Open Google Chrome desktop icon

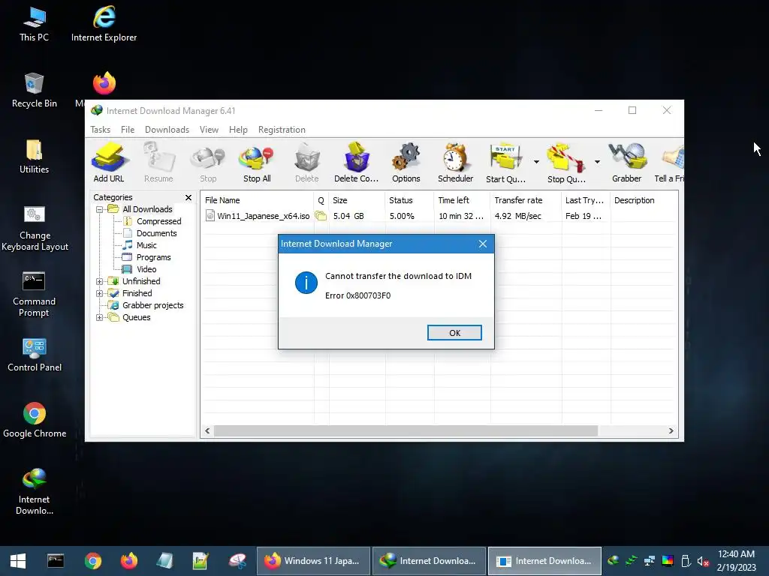click(35, 420)
